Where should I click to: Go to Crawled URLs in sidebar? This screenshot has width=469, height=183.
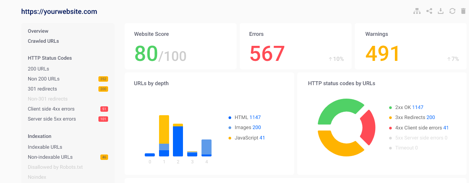[43, 41]
